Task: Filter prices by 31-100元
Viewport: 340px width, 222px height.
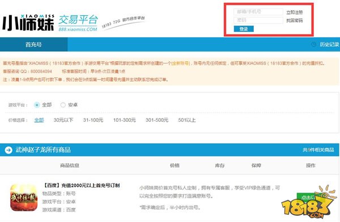Action: coord(93,120)
